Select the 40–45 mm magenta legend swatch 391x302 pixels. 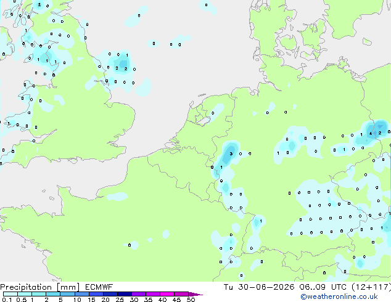tap(167, 294)
